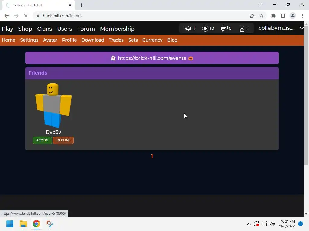Select page 1 in pagination

tap(152, 156)
